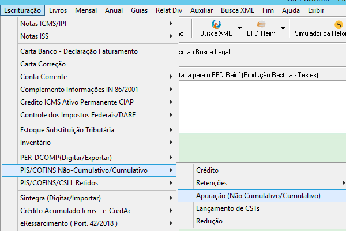Screen dimensions: 346x231
Task: Choose Lançamento de CSTs
Action: (262, 208)
